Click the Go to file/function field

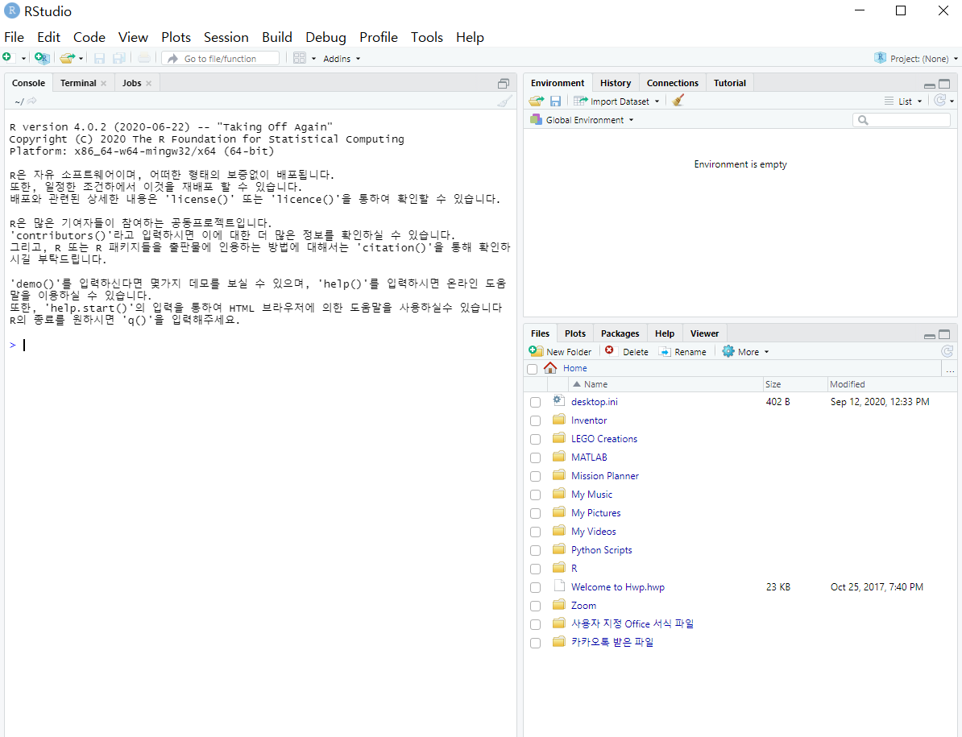(x=220, y=58)
